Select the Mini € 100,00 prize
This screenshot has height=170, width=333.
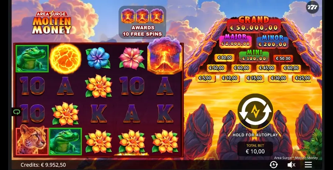click(x=254, y=56)
